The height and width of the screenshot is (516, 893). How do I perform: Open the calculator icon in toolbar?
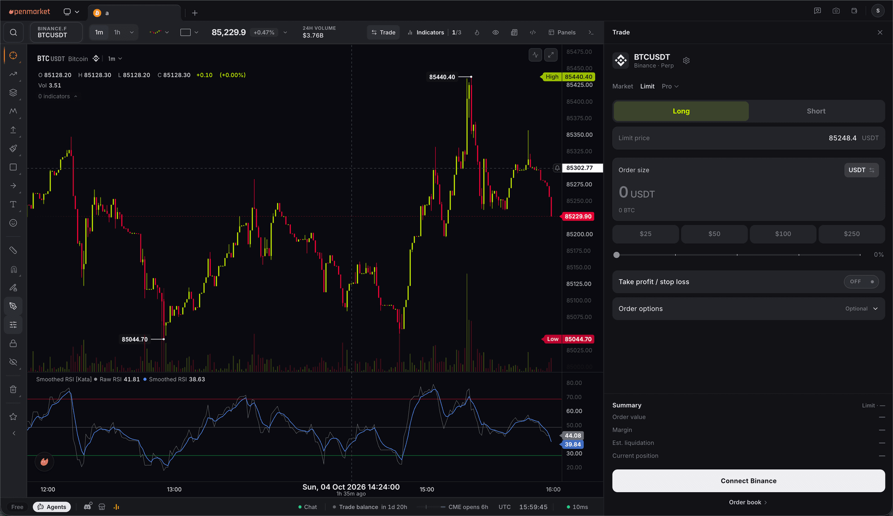(514, 32)
